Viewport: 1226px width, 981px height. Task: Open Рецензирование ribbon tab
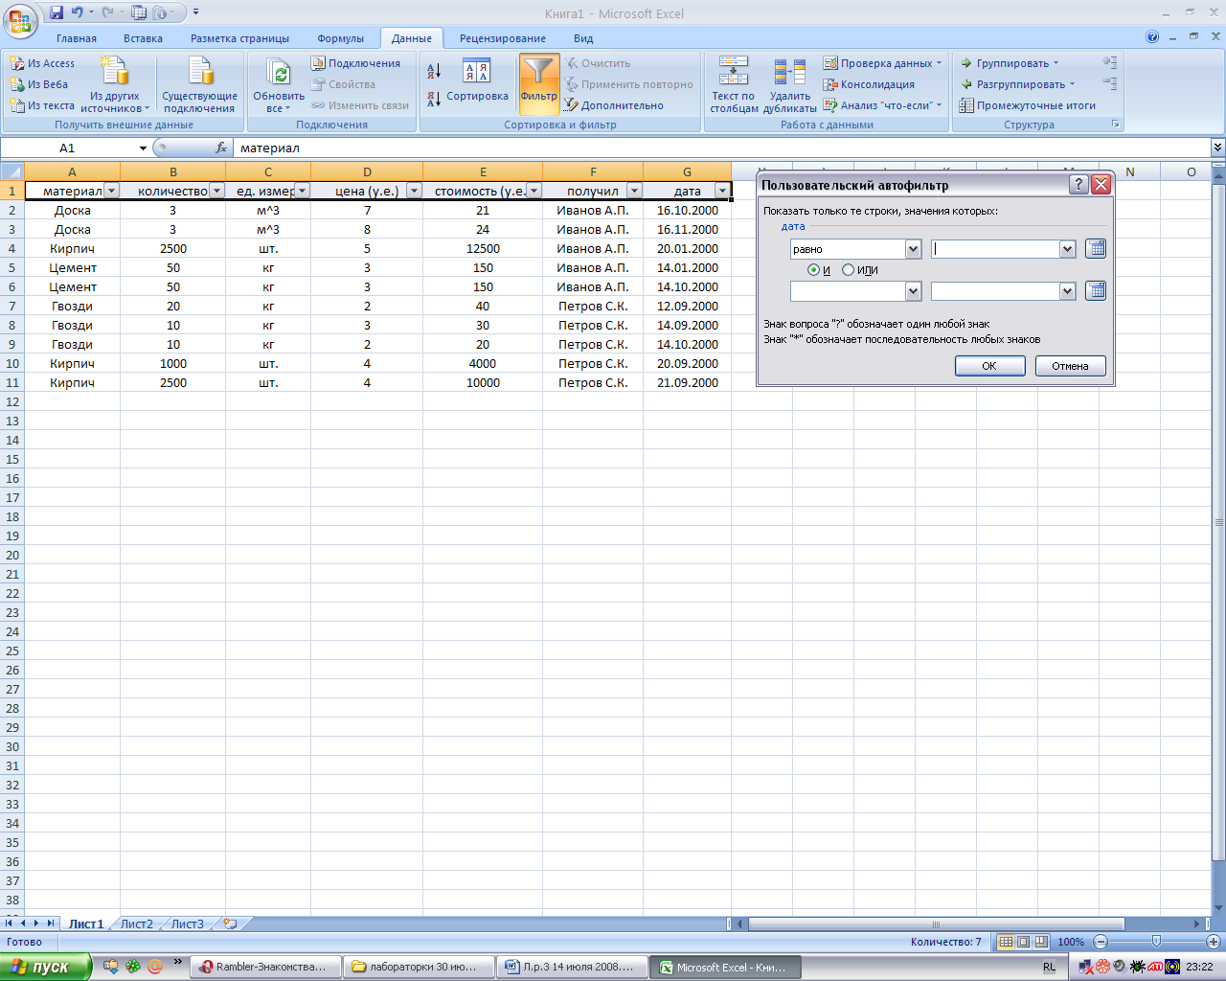click(x=503, y=38)
